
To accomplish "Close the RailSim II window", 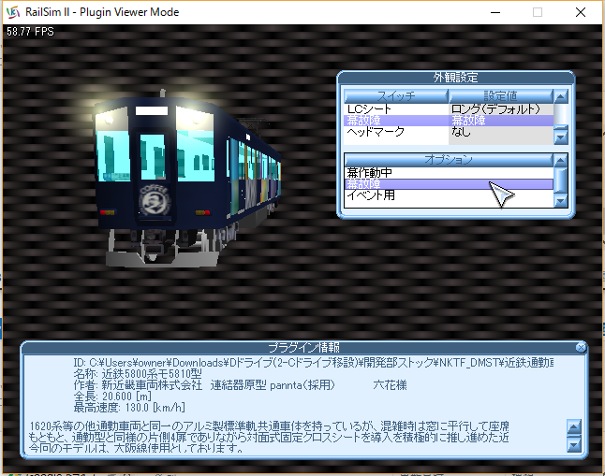I will click(581, 12).
